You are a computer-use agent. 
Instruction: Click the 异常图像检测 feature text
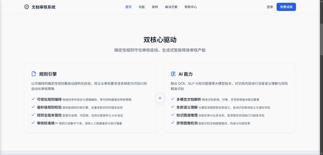click(x=187, y=123)
